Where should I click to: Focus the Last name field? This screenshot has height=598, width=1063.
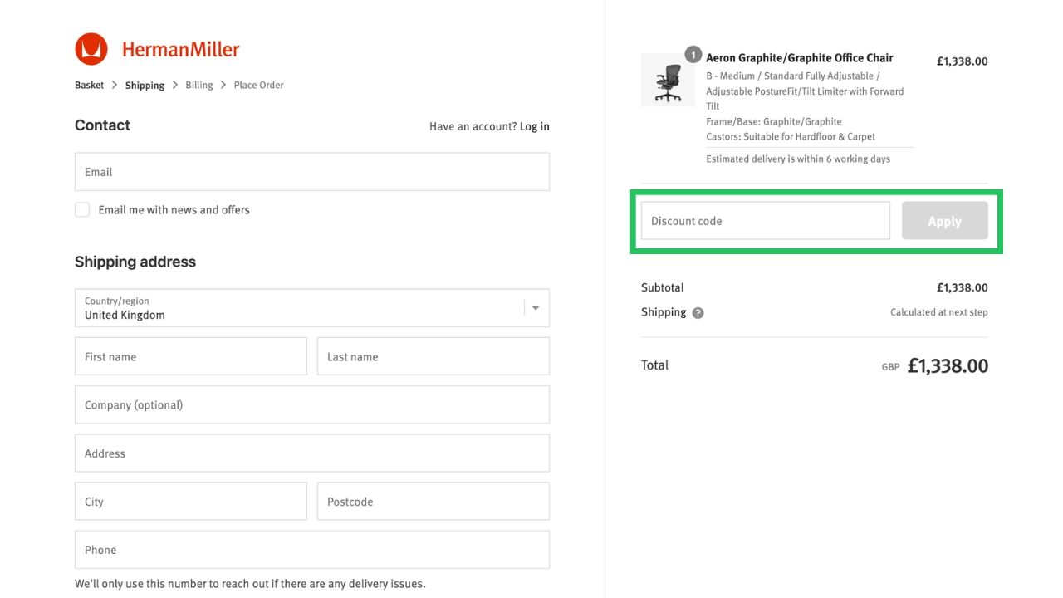pos(434,356)
